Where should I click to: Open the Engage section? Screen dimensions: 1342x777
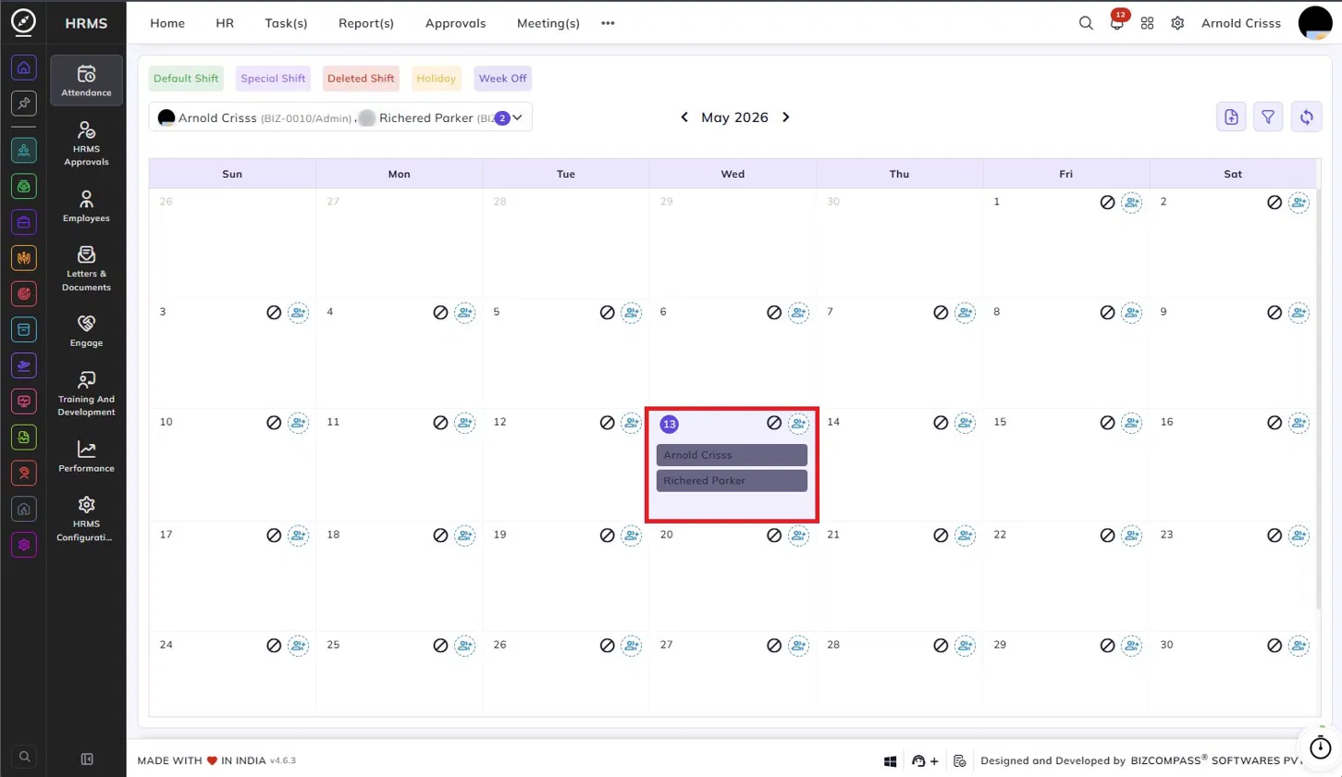click(87, 331)
